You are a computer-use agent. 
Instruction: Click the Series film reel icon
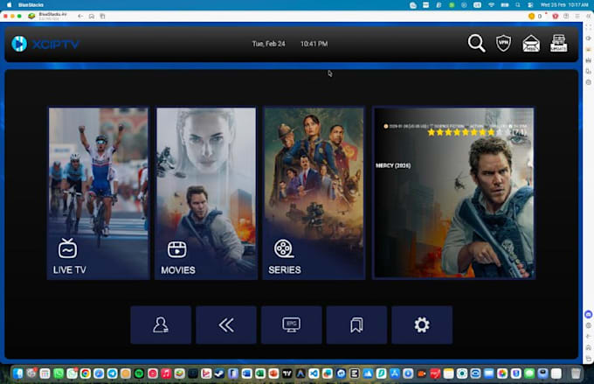(284, 248)
